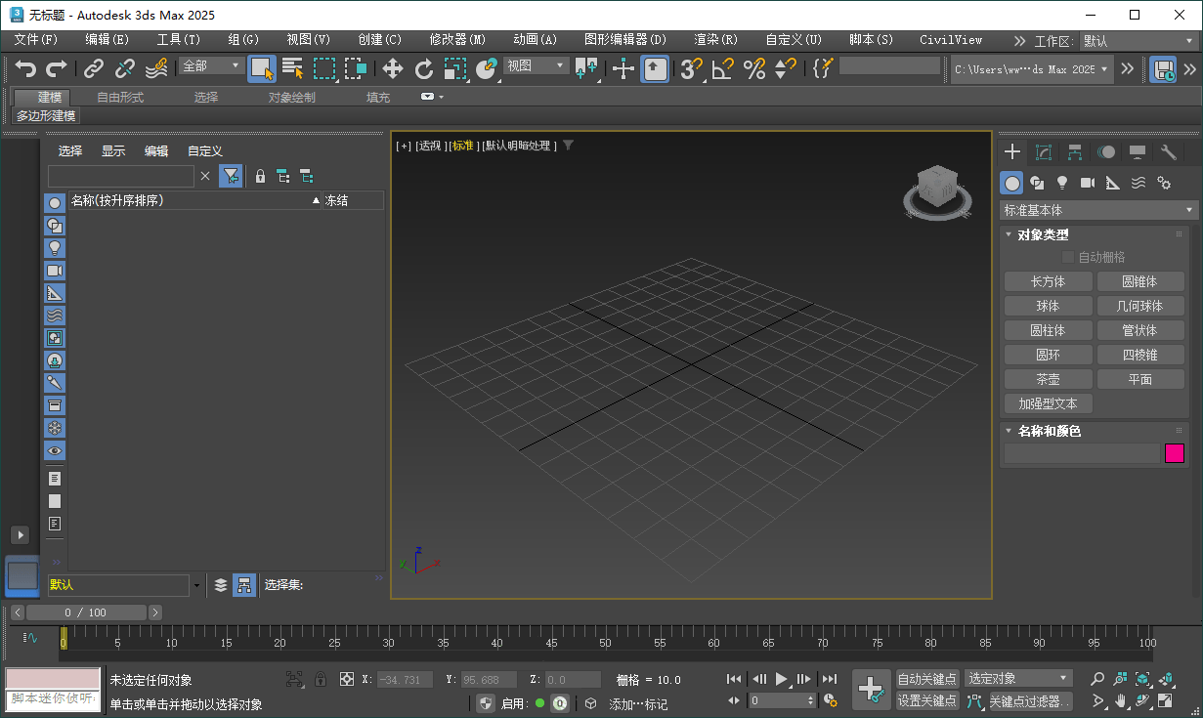Activate the Select and Rotate tool

point(424,69)
